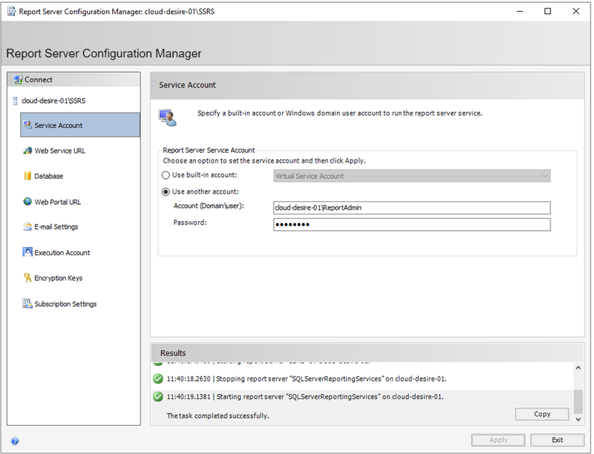Image resolution: width=594 pixels, height=454 pixels.
Task: Click the Encryption Keys key icon
Action: click(x=27, y=278)
